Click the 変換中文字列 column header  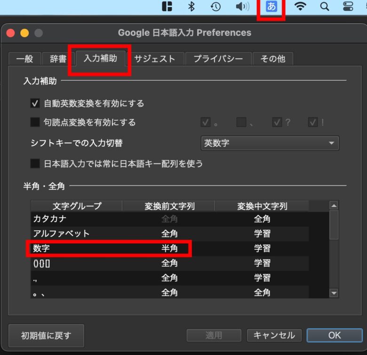(x=262, y=206)
